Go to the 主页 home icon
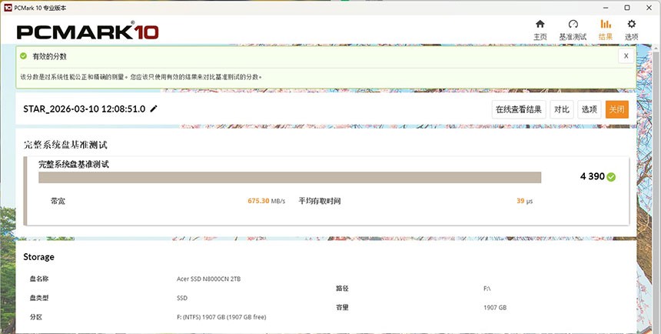661x334 pixels. [540, 25]
